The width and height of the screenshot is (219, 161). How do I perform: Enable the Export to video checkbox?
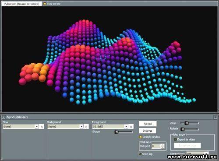click(x=175, y=139)
